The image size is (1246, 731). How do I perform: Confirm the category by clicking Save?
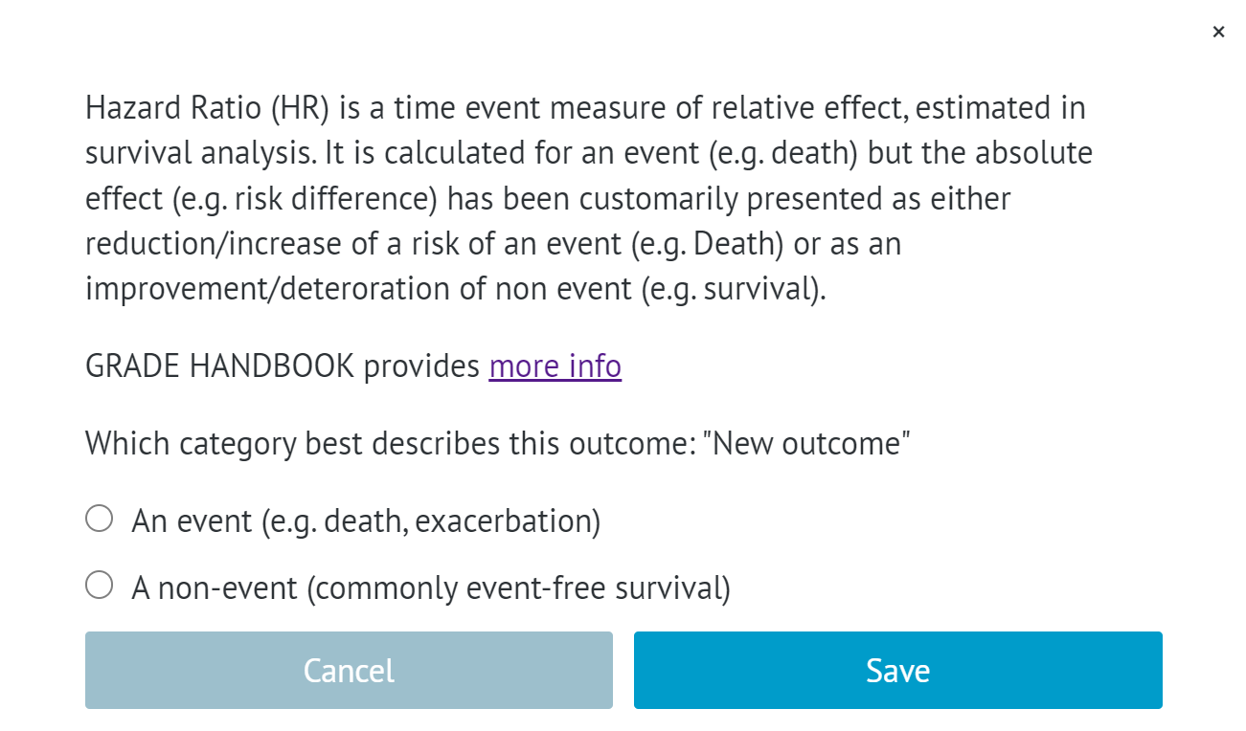(896, 670)
